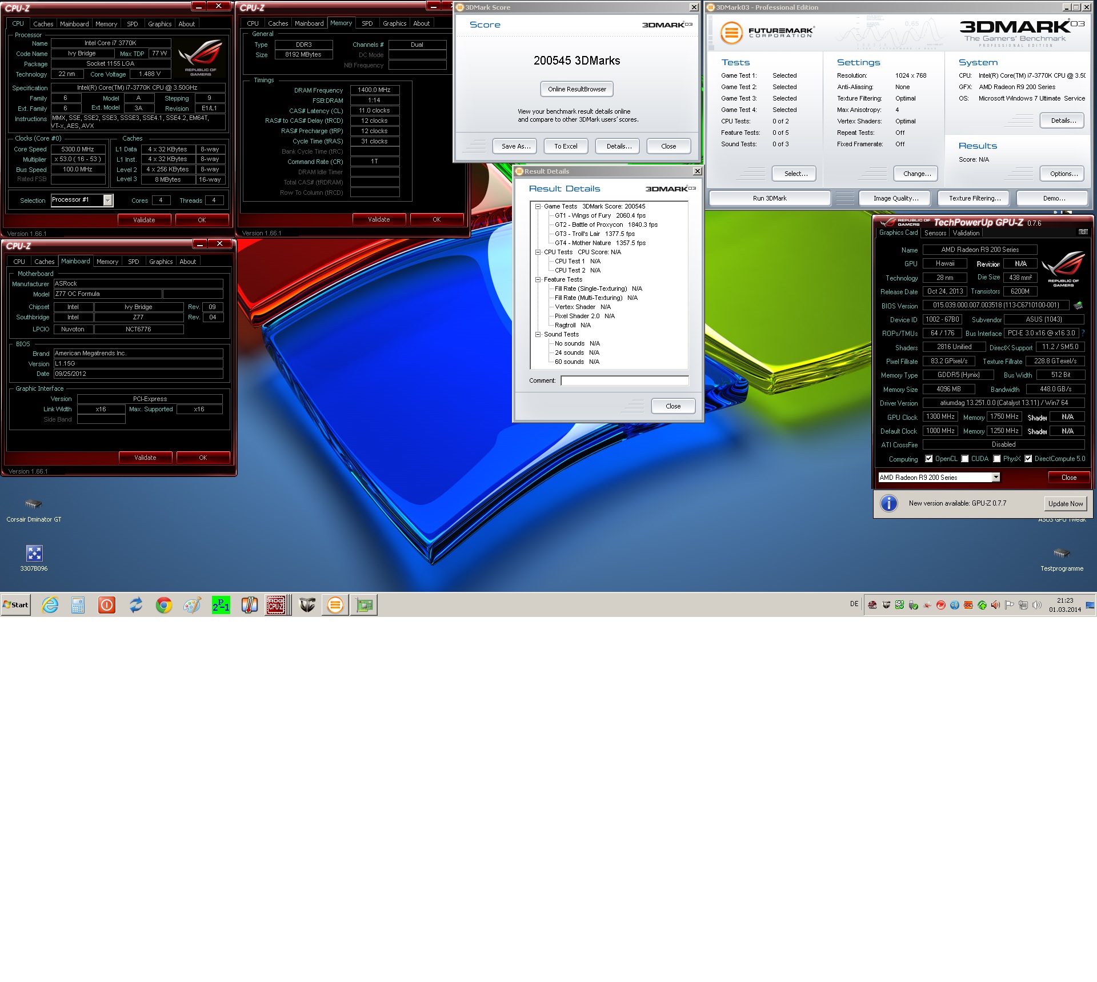Select GT1 - Wings of Fury result row

[600, 216]
